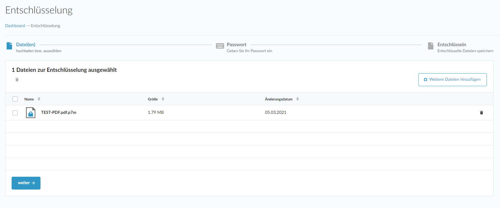Select the Datei(en) step label
Image resolution: width=500 pixels, height=208 pixels.
point(26,44)
